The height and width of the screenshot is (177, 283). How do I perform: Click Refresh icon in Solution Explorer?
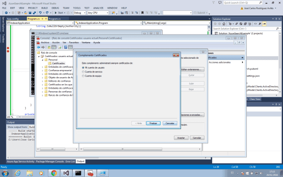coord(241,24)
